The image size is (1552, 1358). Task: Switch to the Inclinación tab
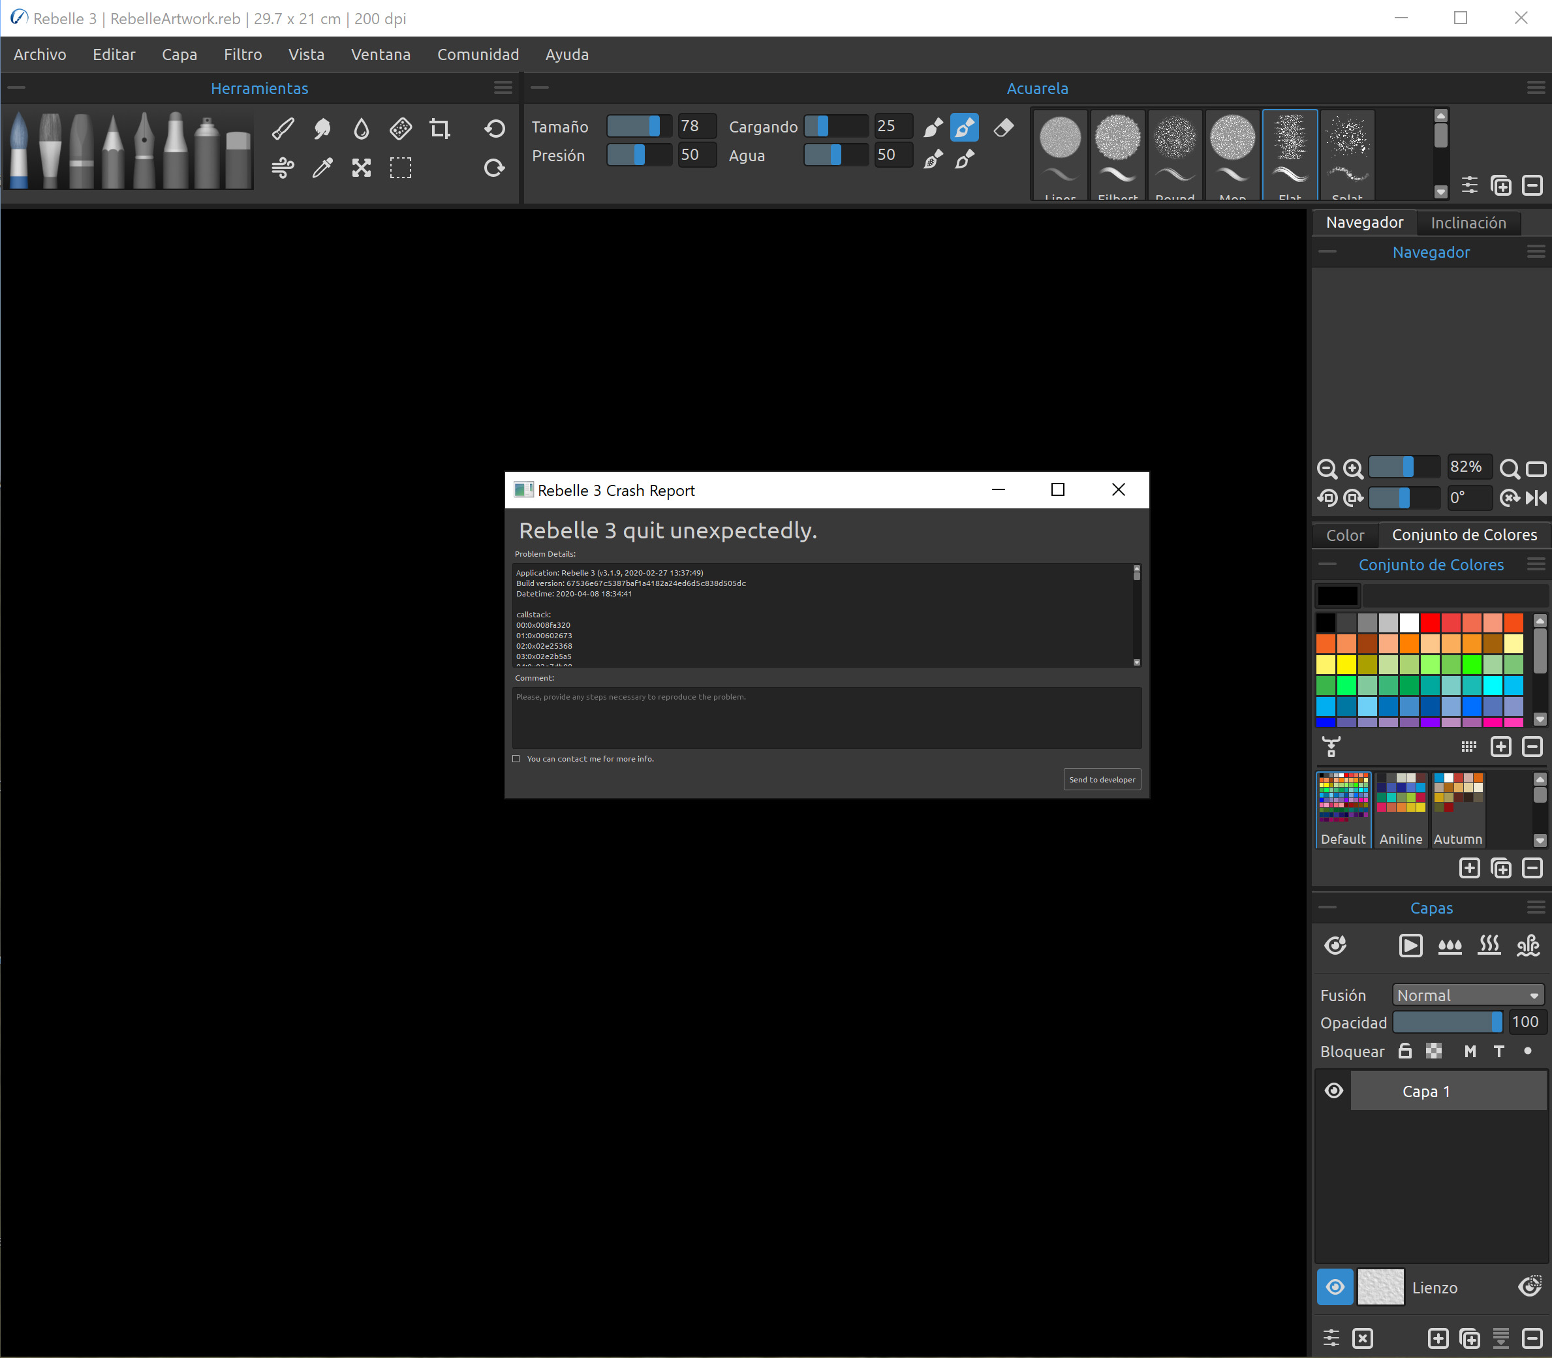1468,223
